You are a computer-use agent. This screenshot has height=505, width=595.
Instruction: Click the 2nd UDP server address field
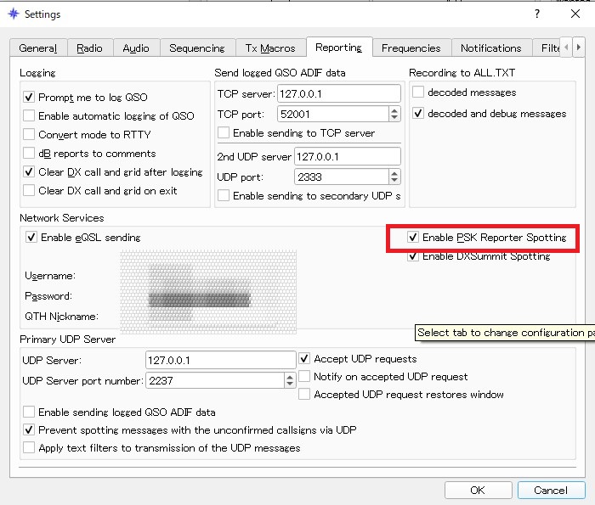[x=347, y=156]
